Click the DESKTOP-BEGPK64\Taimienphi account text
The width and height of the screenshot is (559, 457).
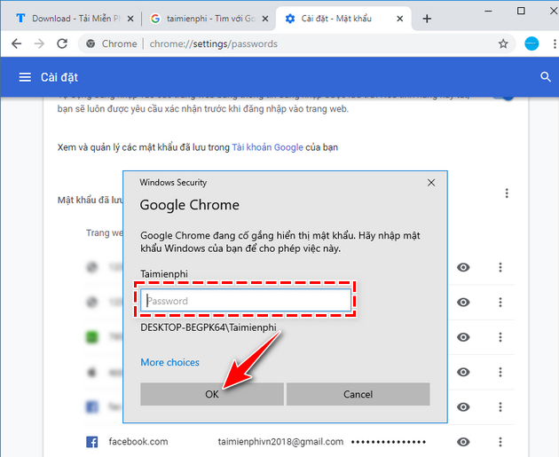click(209, 327)
